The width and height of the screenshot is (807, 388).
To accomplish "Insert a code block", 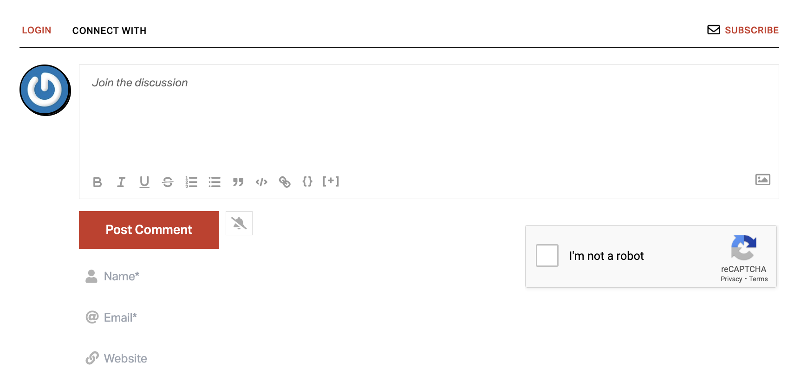I will [261, 182].
